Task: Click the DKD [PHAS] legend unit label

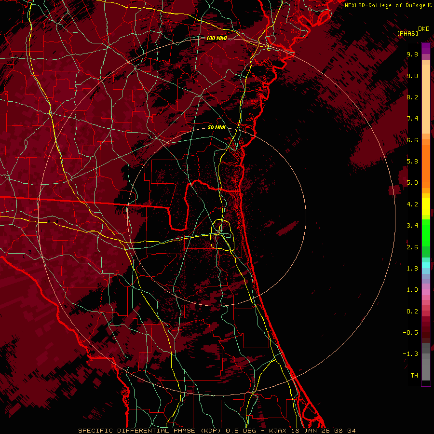Action: click(413, 31)
